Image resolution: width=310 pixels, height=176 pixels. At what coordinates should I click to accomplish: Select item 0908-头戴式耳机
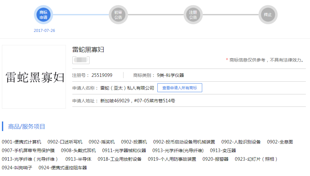78,150
